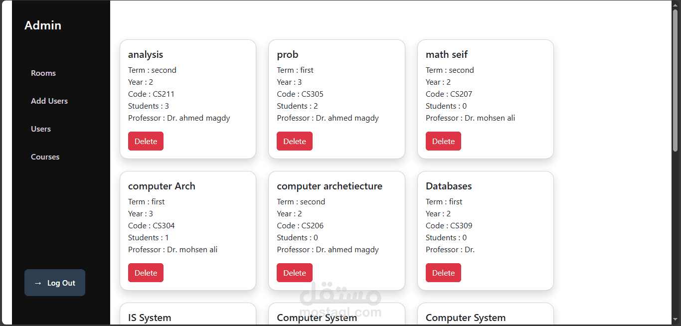This screenshot has width=681, height=326.
Task: Click the Databases course card title
Action: pos(449,186)
